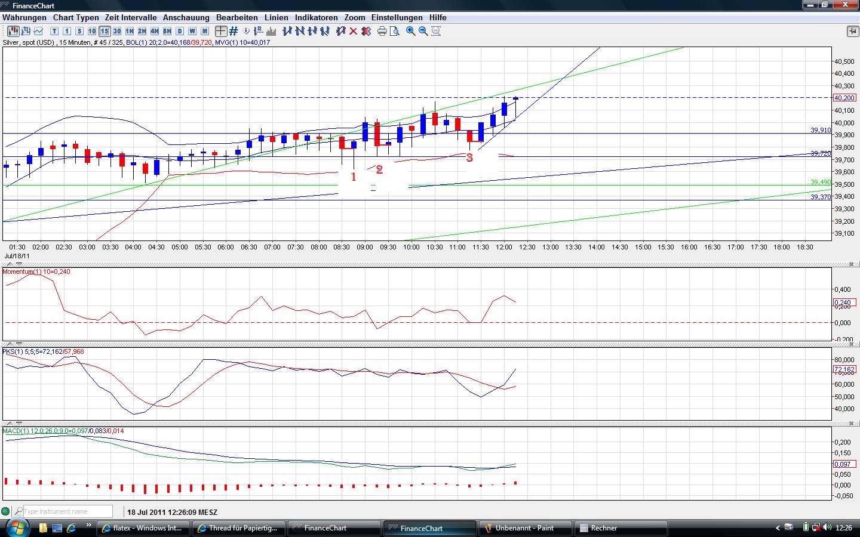Screen dimensions: 860x537
Task: Set interval to 8 hours
Action: point(167,31)
